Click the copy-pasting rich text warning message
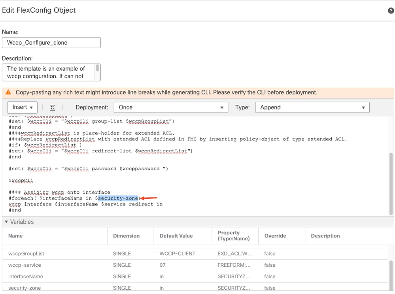This screenshot has height=294, width=395. point(166,92)
